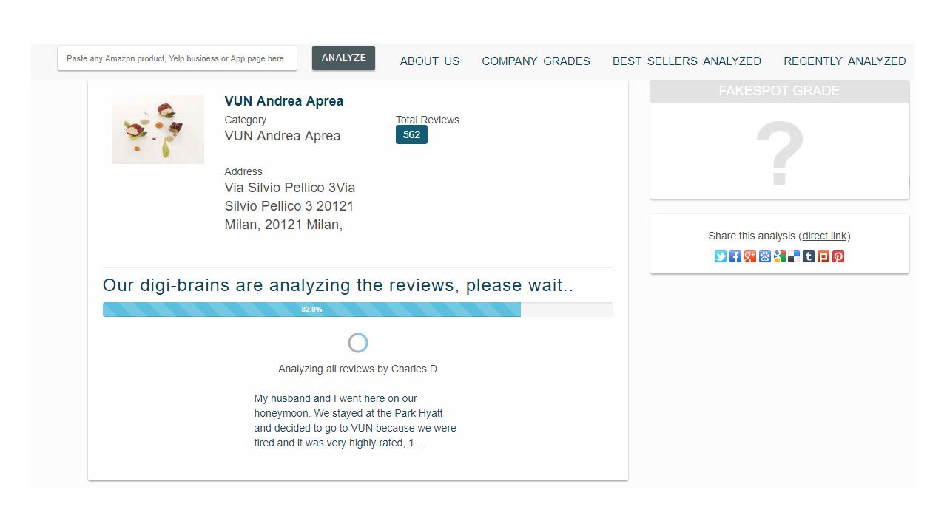Image resolution: width=947 pixels, height=532 pixels.
Task: Click the Baidu paw share icon
Action: coord(764,256)
